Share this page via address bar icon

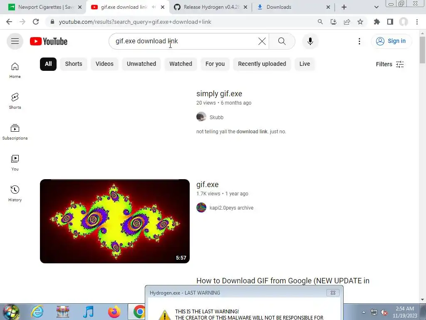pyautogui.click(x=347, y=22)
